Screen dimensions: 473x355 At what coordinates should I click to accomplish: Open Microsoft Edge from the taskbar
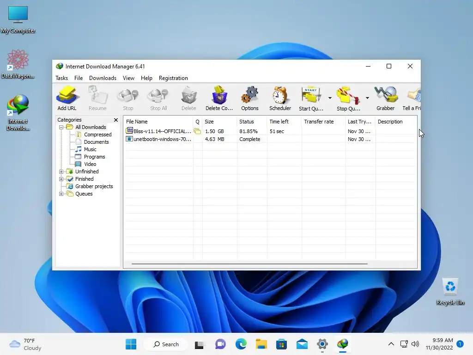241,344
